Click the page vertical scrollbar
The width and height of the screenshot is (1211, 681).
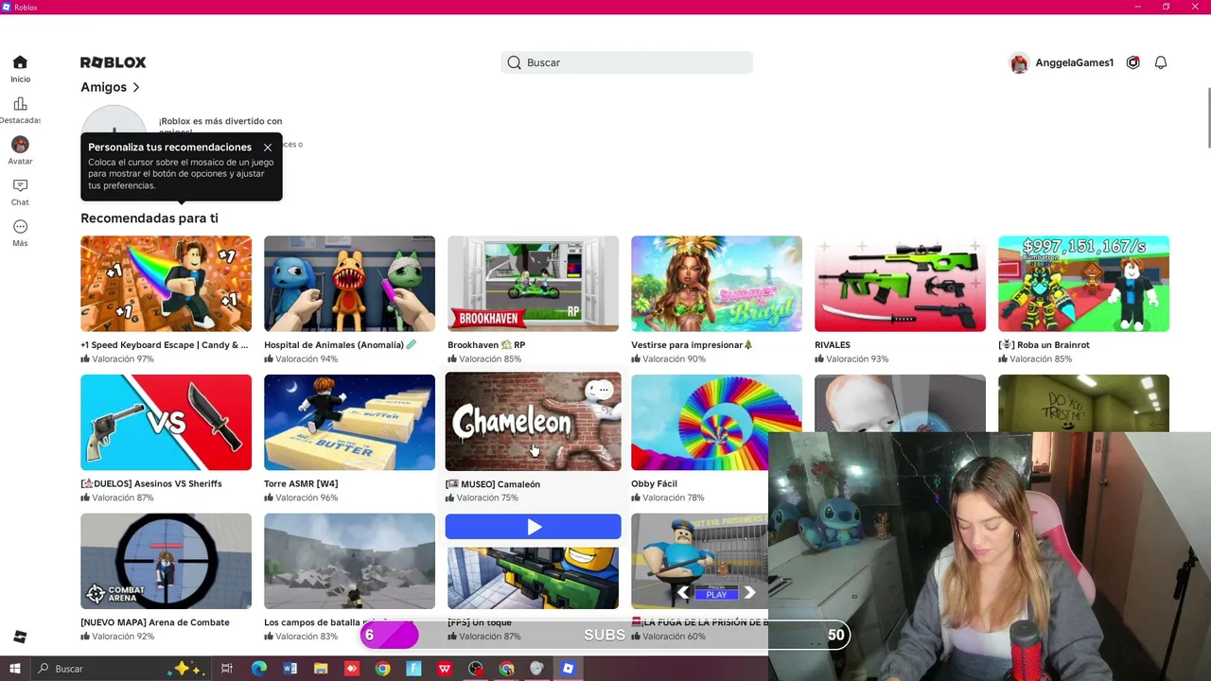(1207, 117)
